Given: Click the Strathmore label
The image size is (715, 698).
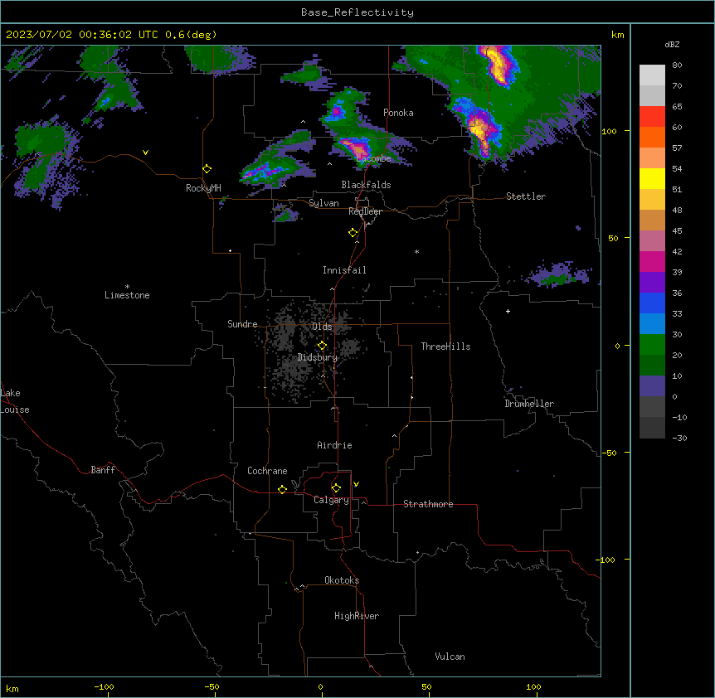Looking at the screenshot, I should 428,504.
